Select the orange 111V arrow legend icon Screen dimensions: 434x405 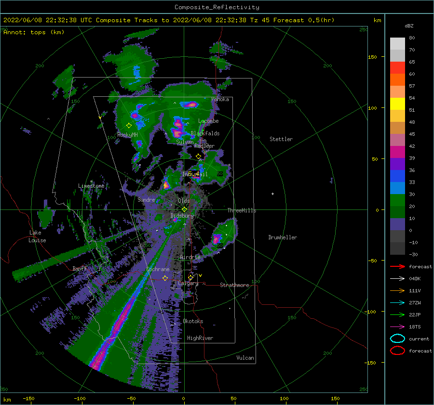point(397,290)
